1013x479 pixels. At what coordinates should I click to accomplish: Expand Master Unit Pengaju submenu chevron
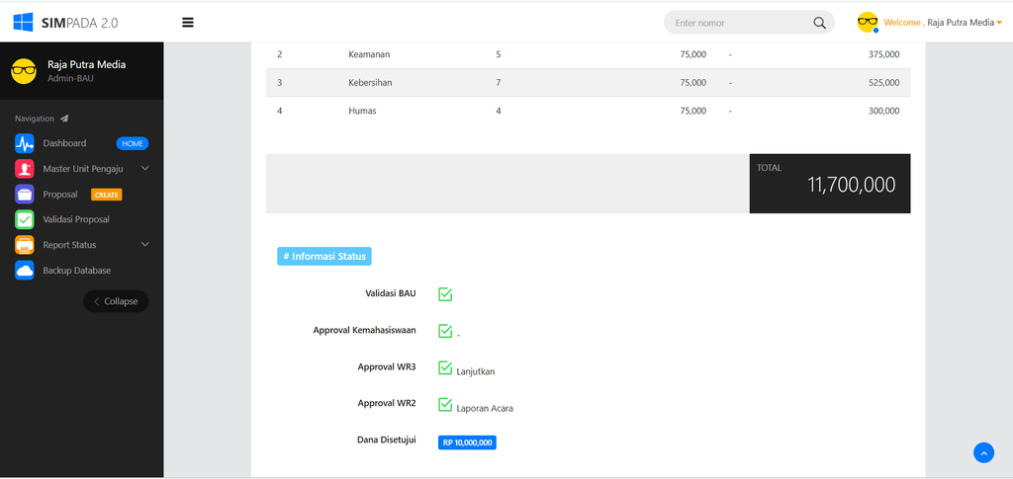pyautogui.click(x=145, y=168)
